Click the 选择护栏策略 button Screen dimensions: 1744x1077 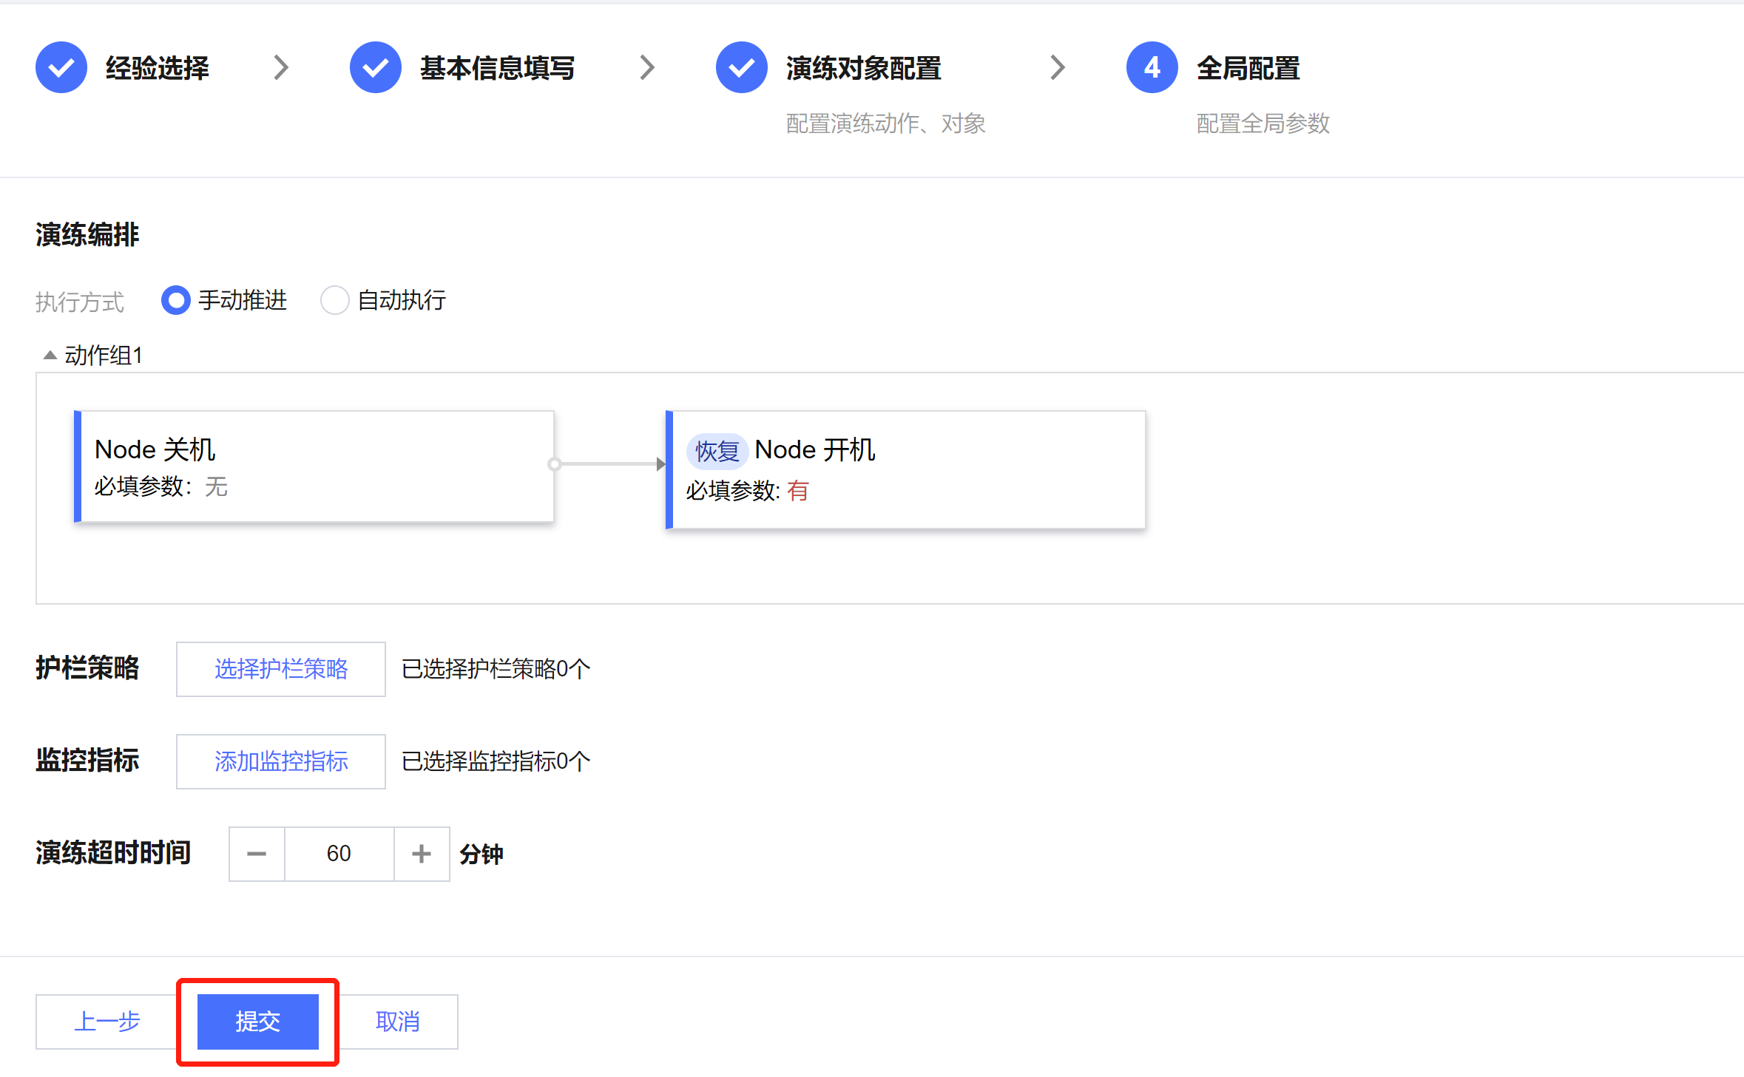281,669
